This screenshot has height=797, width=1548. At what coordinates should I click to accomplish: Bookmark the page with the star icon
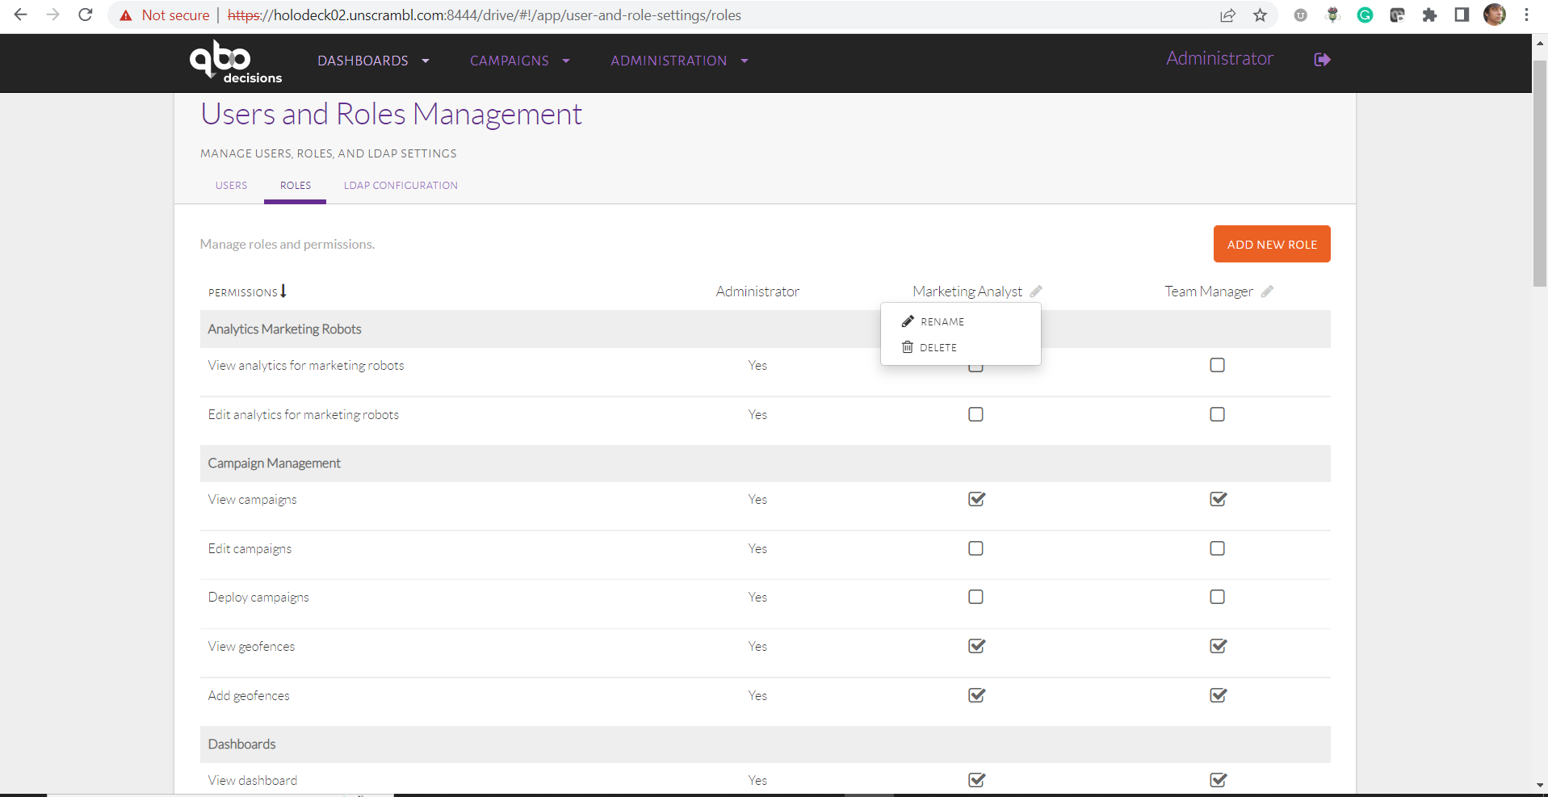tap(1260, 15)
